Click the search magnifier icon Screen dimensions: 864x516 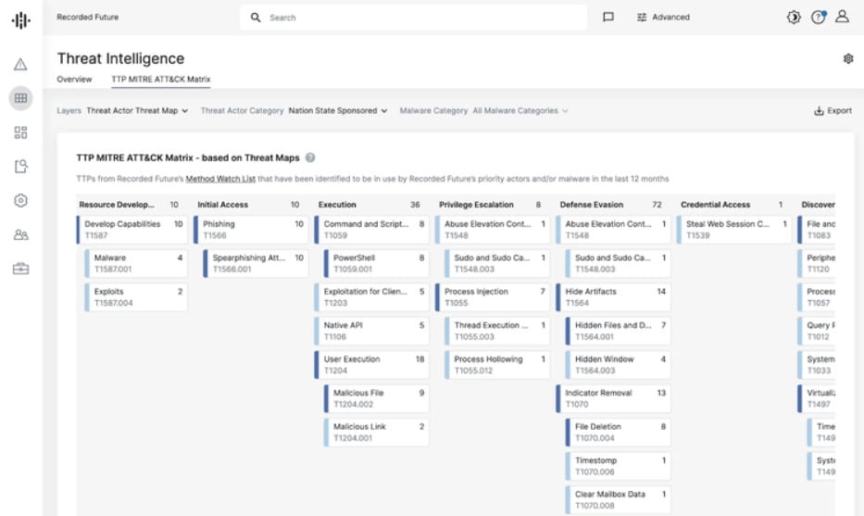click(x=255, y=18)
